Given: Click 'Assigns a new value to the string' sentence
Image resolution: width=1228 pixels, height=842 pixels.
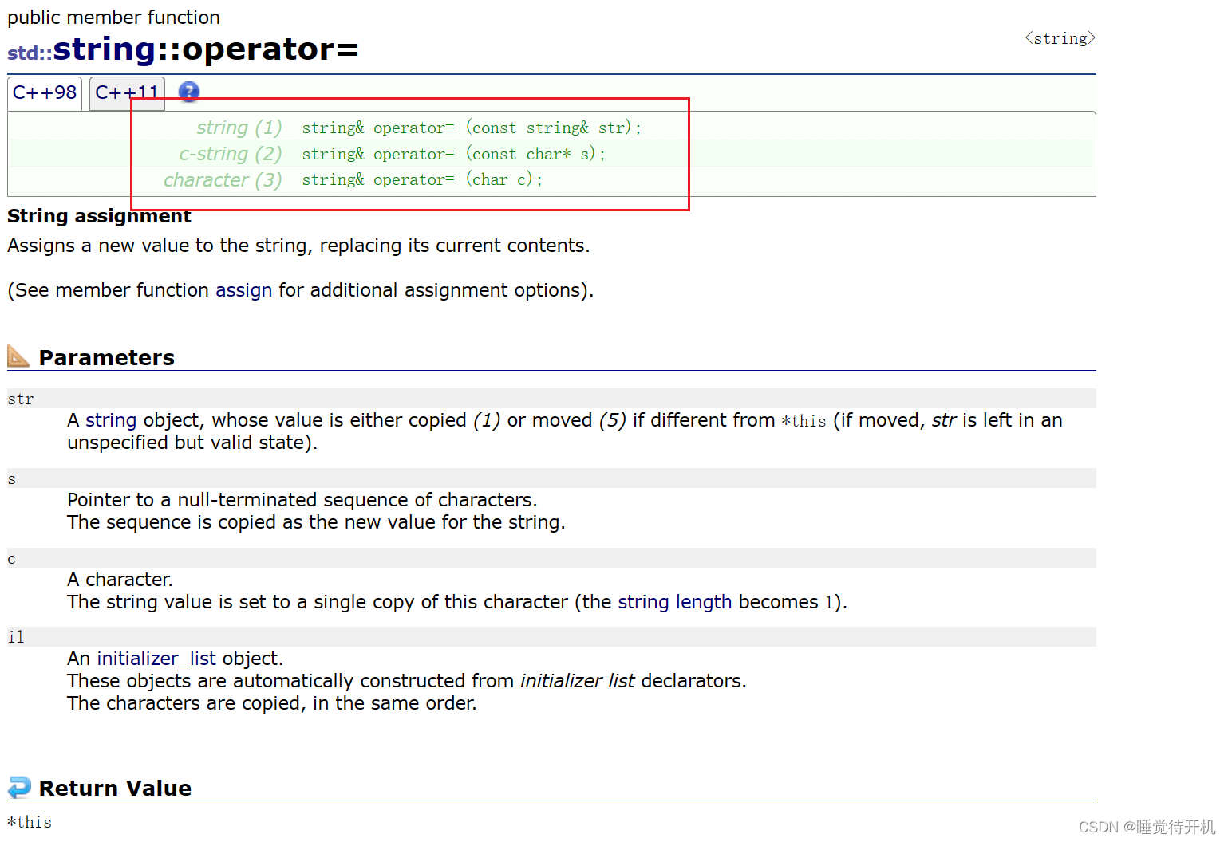Looking at the screenshot, I should (x=298, y=246).
